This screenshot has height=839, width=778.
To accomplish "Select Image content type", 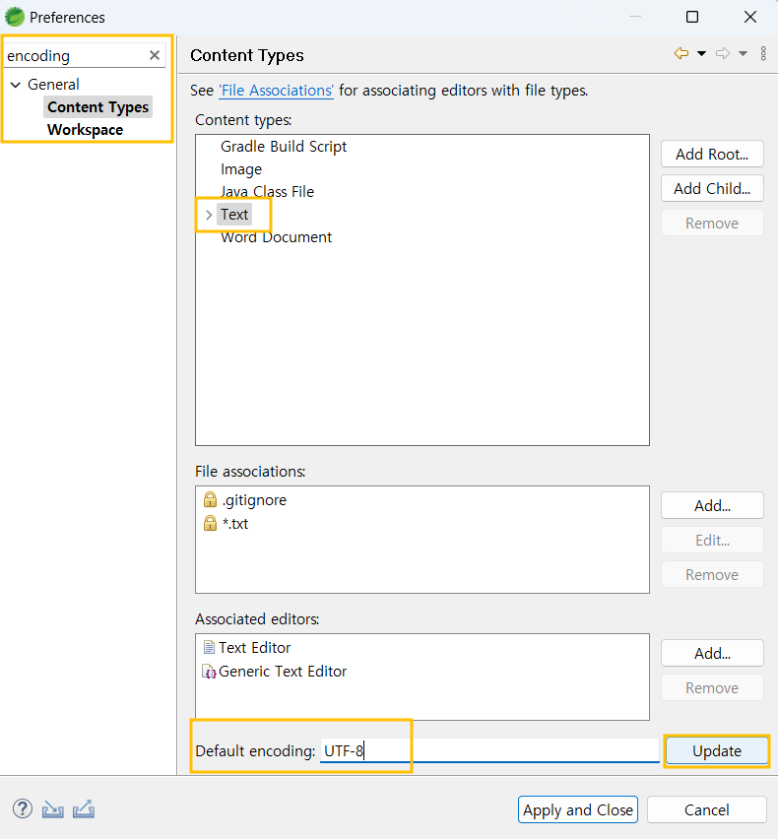I will point(241,169).
